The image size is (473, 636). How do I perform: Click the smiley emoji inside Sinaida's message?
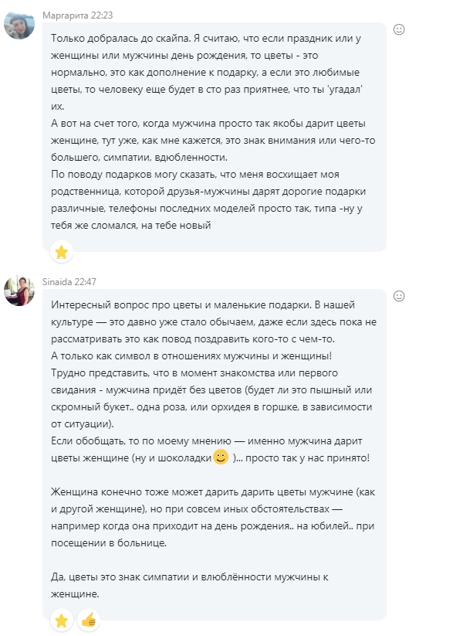[221, 457]
